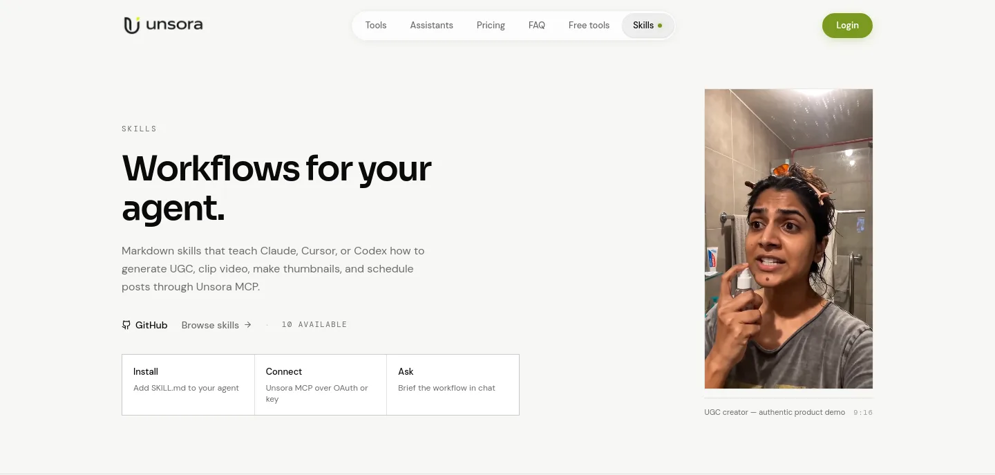
Task: Click the unsora wordmark text
Action: [x=174, y=26]
